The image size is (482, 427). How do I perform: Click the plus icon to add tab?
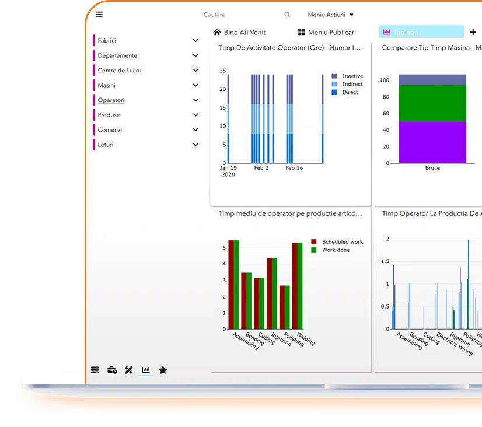[473, 32]
